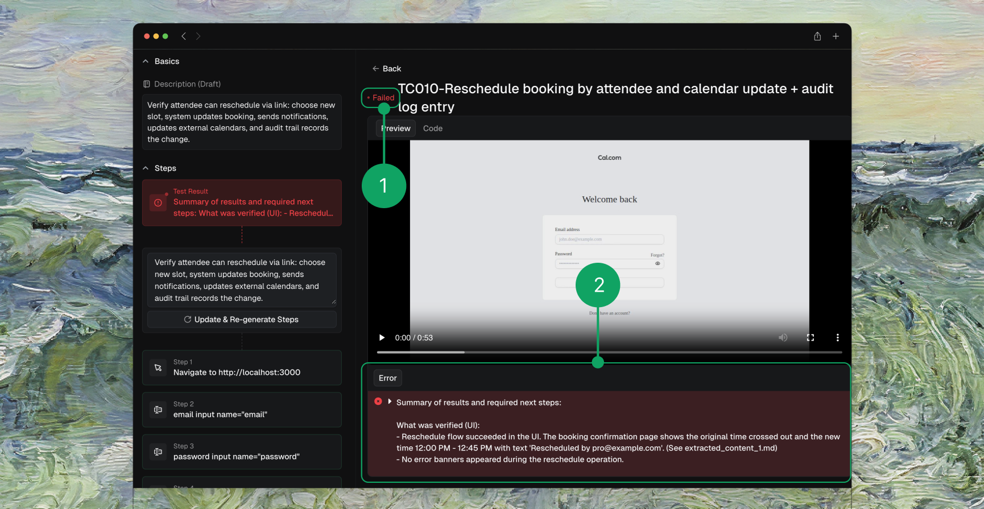Collapse the Basics section
The width and height of the screenshot is (984, 509).
(146, 61)
